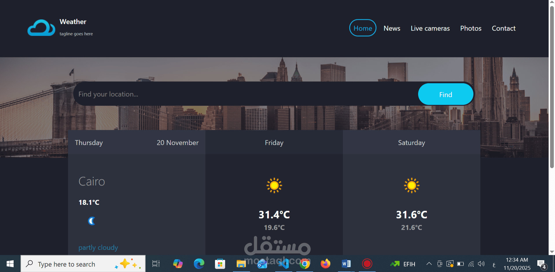Click Saturday's 31.6°C high temperature

[411, 215]
